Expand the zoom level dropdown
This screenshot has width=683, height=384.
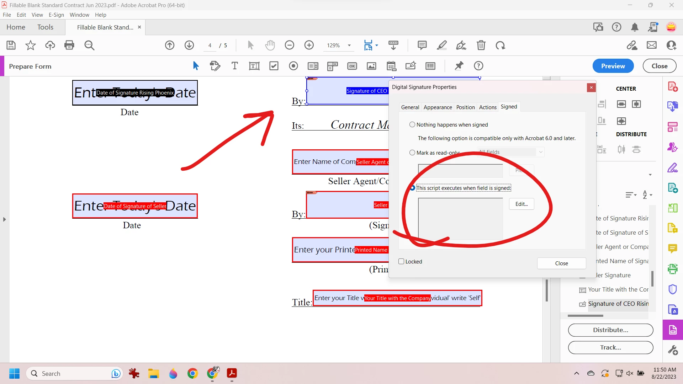[x=349, y=46]
